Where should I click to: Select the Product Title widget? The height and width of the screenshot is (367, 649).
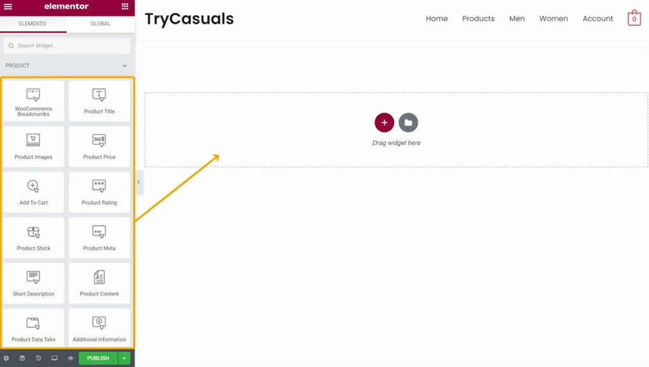[x=100, y=101]
